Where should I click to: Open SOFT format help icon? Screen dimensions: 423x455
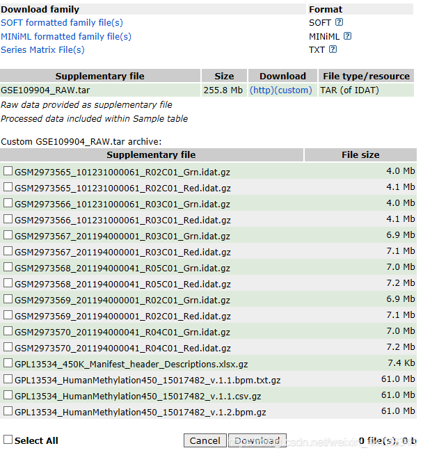pyautogui.click(x=339, y=22)
